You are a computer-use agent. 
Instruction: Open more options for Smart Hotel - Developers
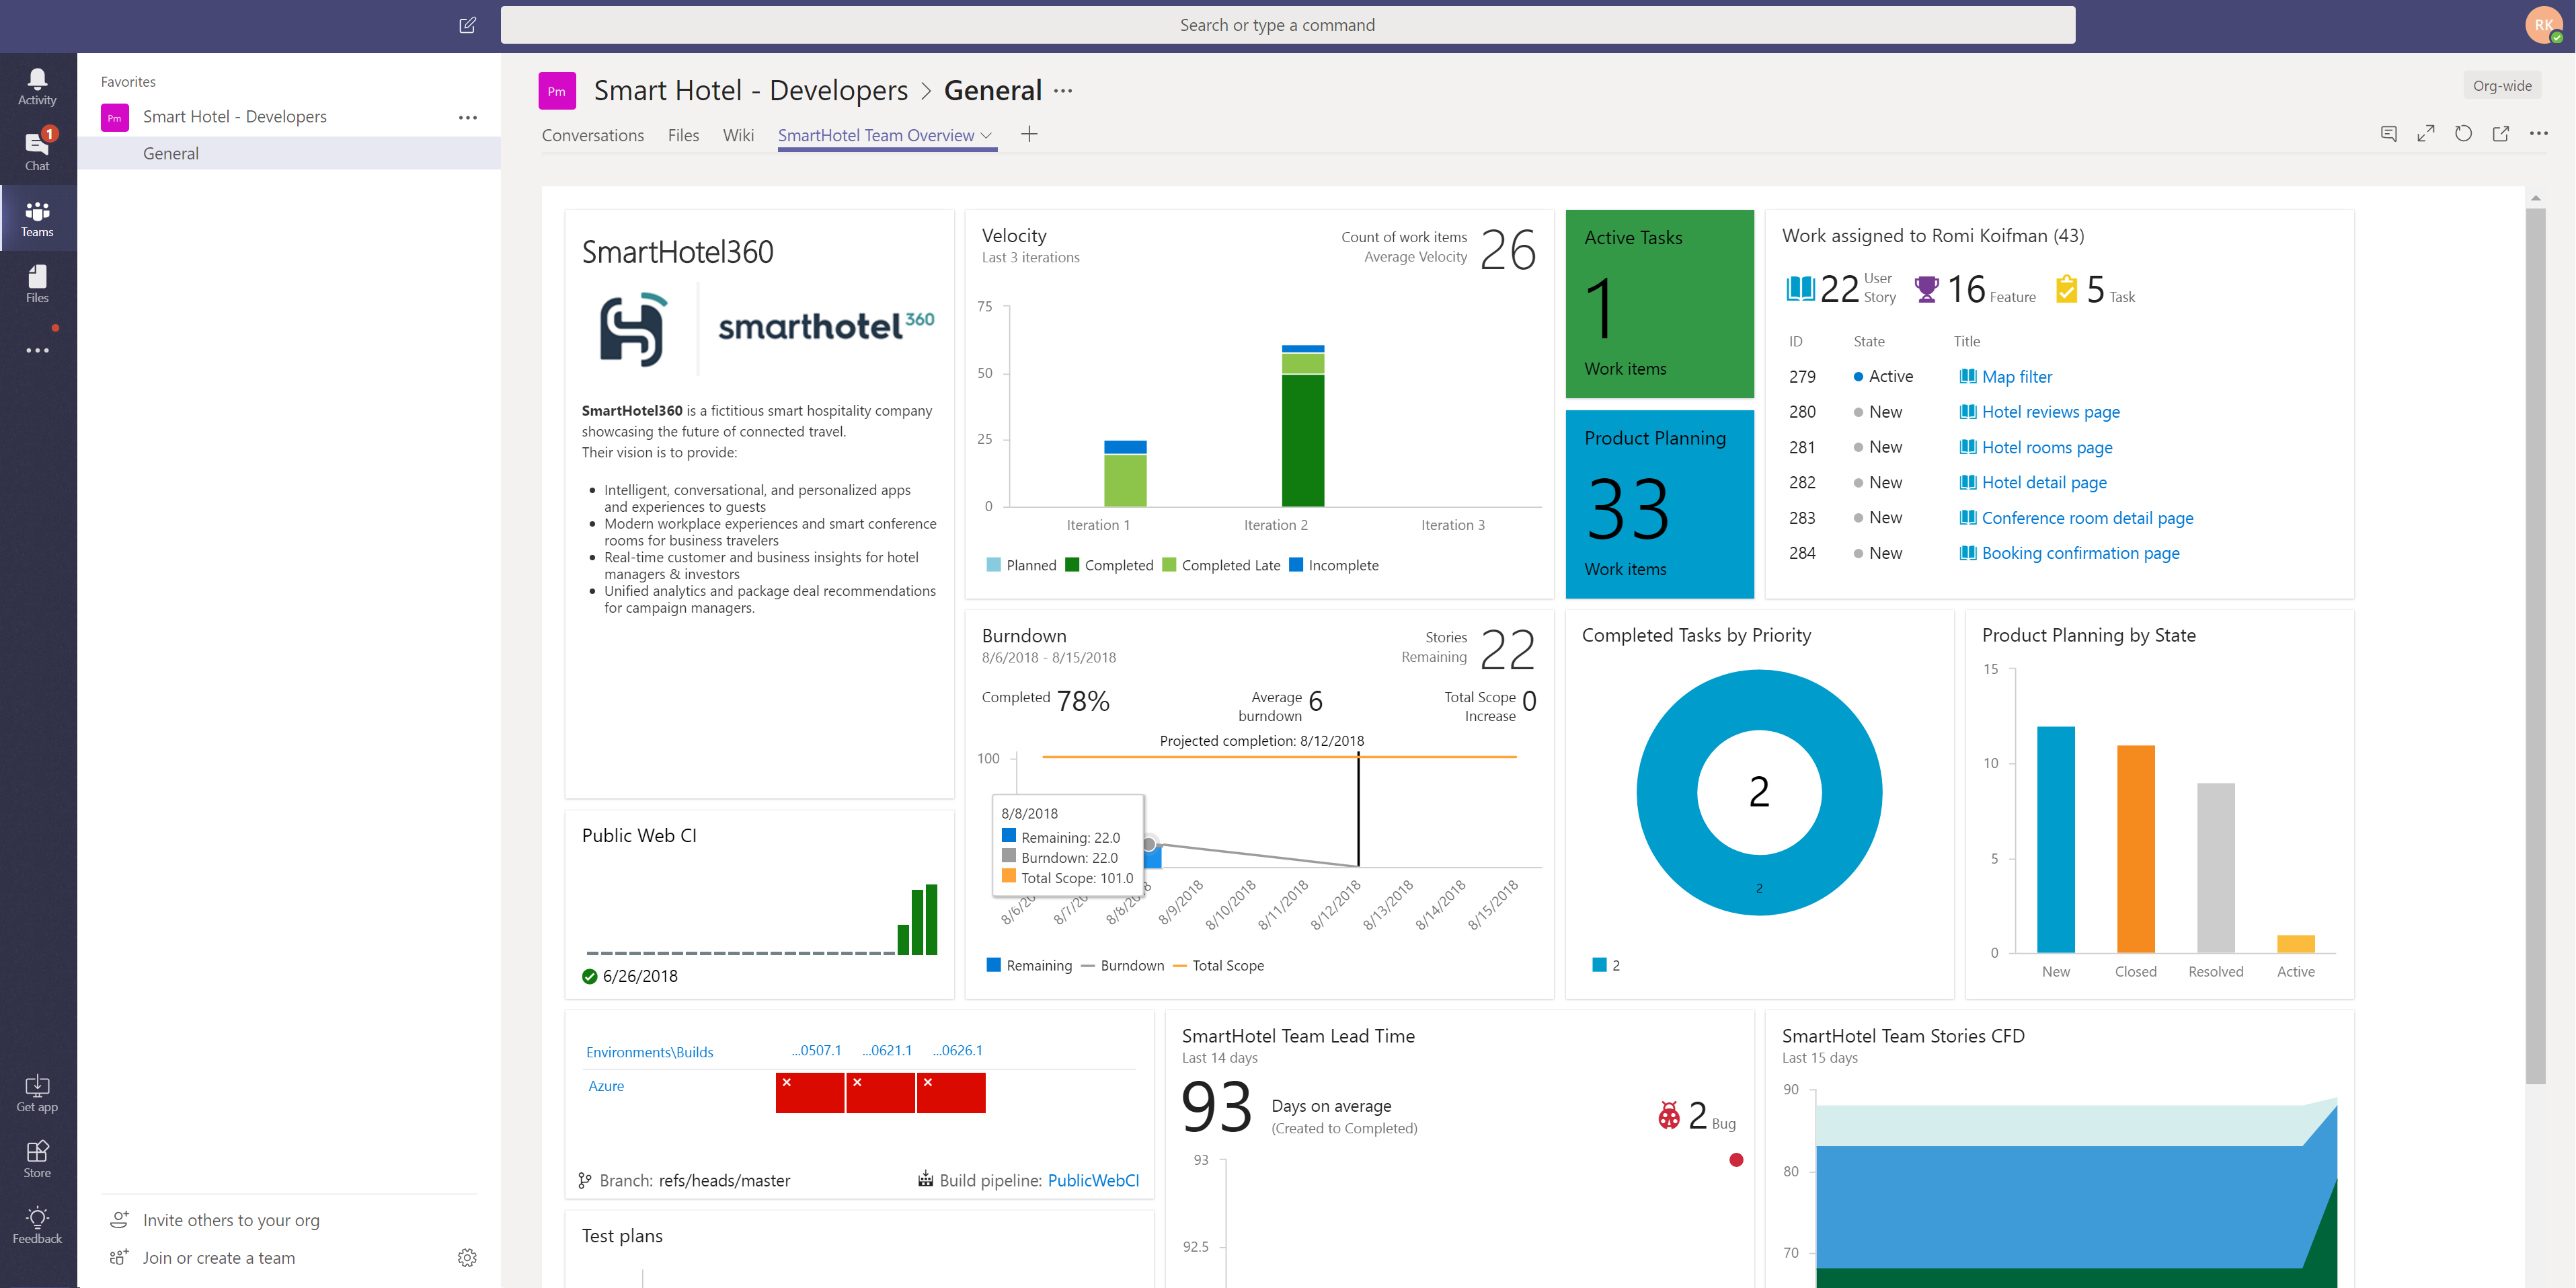click(x=468, y=117)
